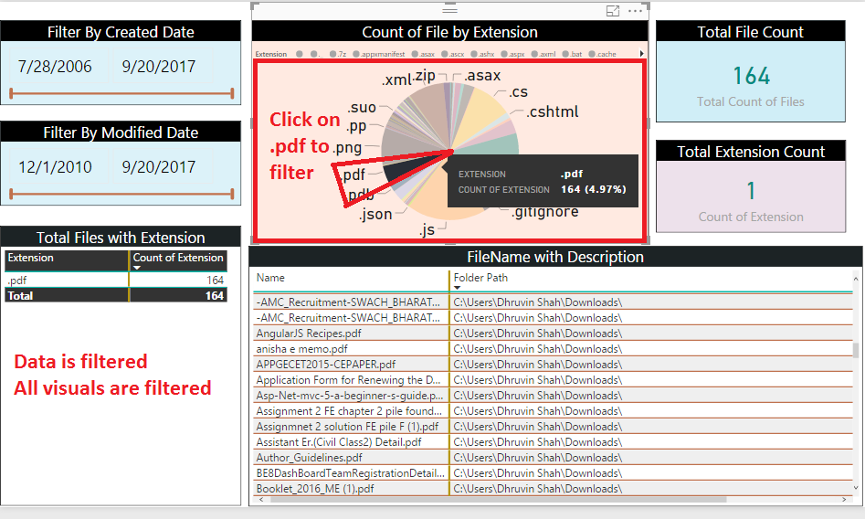
Task: Select Booklet_2016_ME (1).pdf row
Action: [x=554, y=489]
